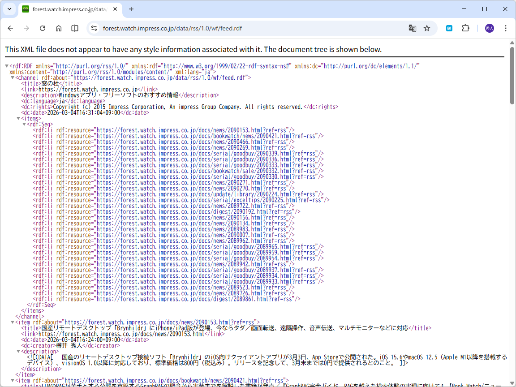Collapse the first description node

(x=18, y=352)
